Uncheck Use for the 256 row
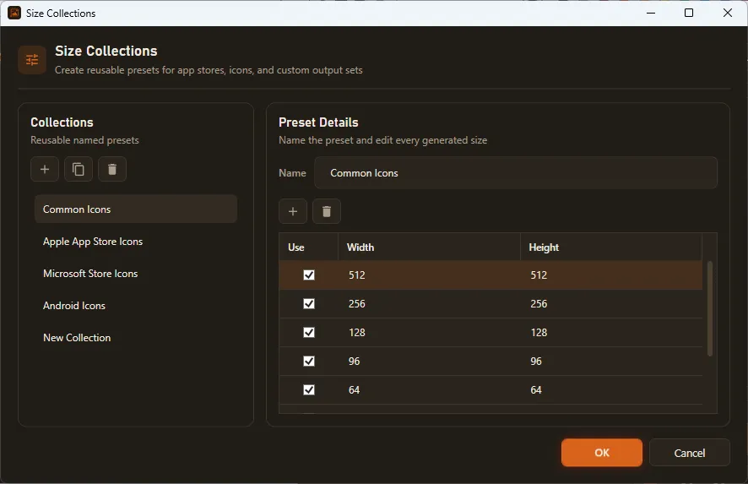Screen dimensions: 748x484 click(x=309, y=303)
